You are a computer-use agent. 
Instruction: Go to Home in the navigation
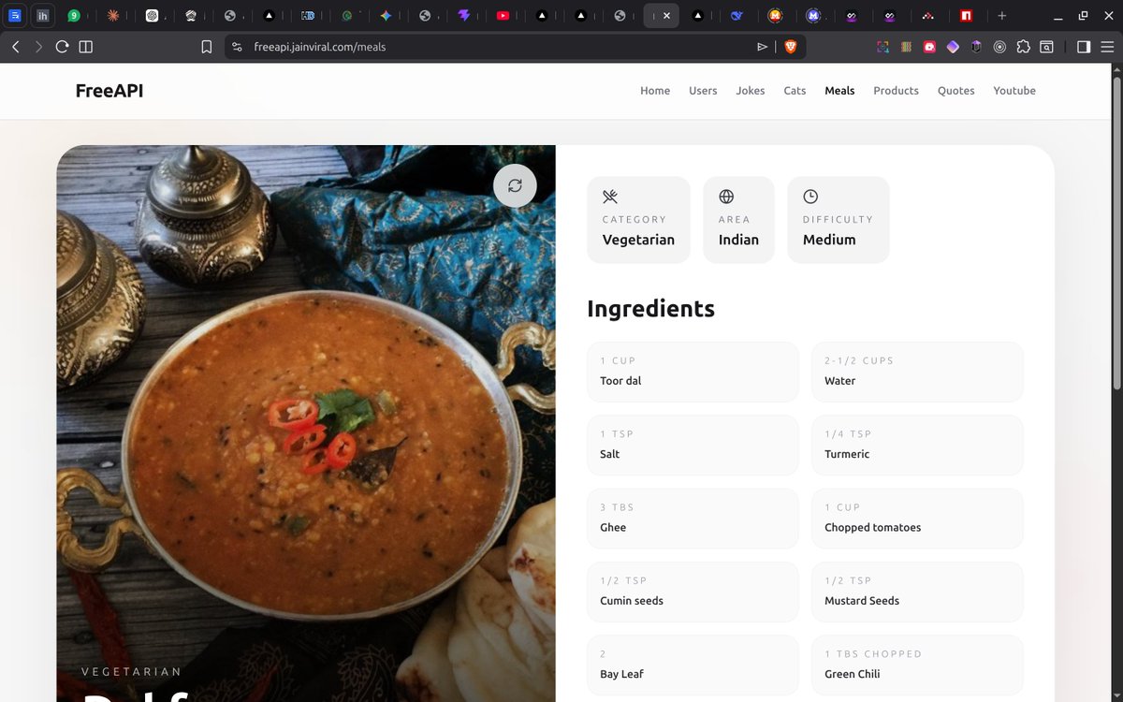pyautogui.click(x=655, y=91)
